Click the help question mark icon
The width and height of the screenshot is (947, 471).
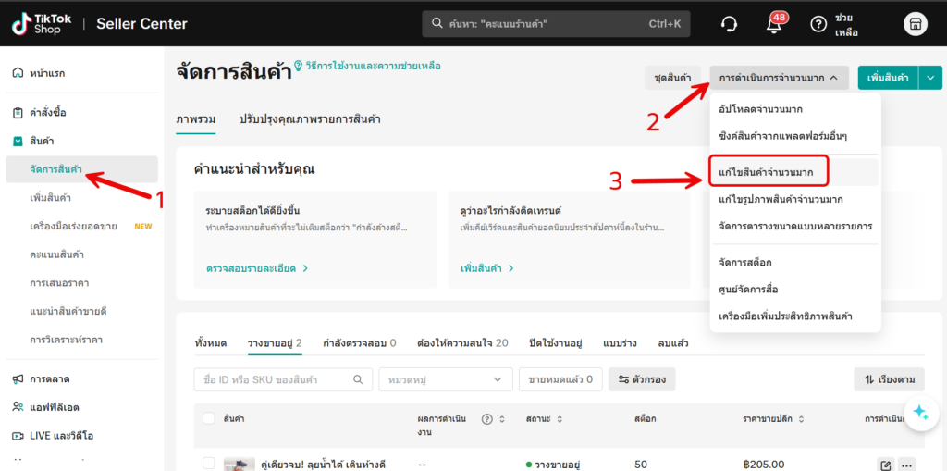point(818,24)
